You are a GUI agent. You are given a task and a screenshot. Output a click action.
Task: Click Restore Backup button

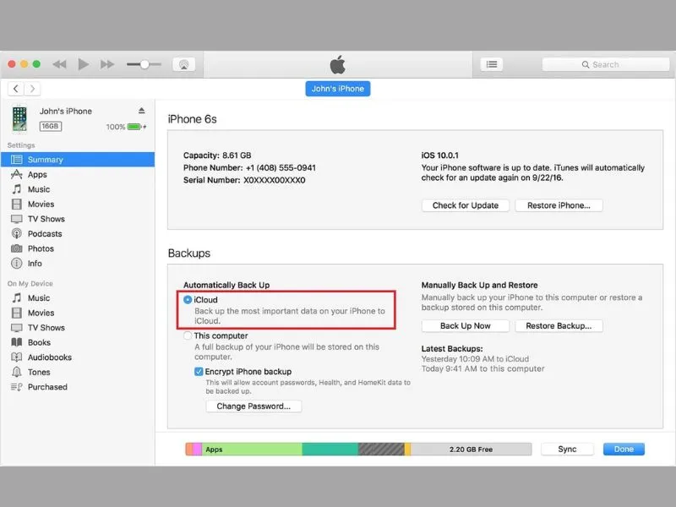coord(559,326)
